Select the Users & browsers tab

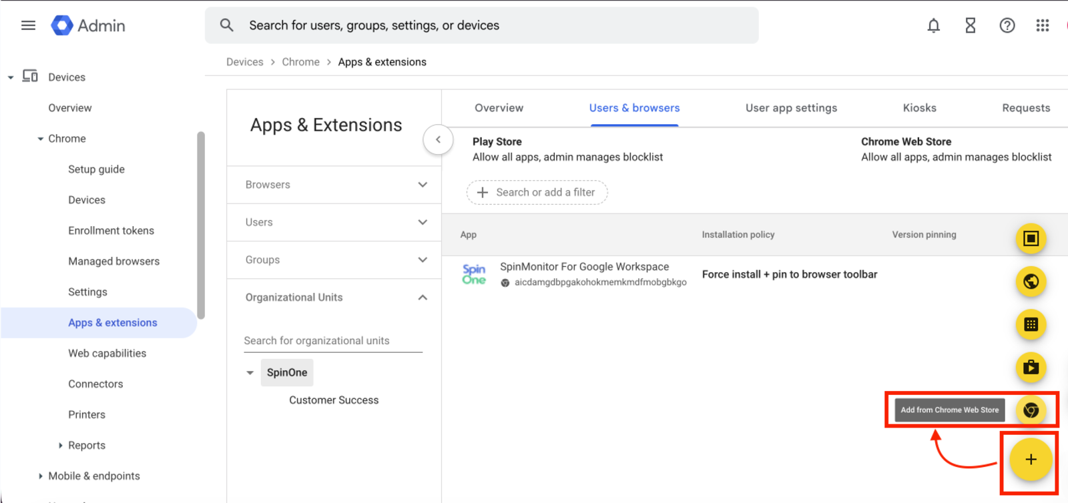(x=634, y=108)
